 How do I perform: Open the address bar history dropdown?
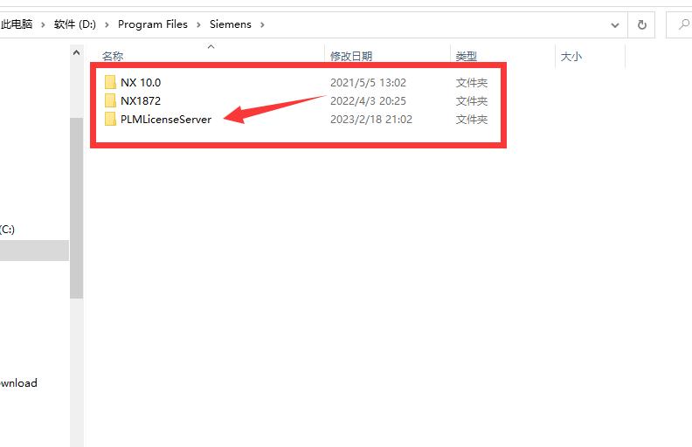[x=615, y=25]
